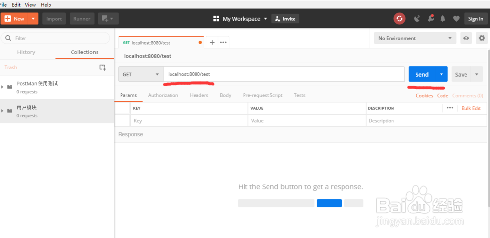490x238 pixels.
Task: Open the Authorization tab
Action: 163,95
